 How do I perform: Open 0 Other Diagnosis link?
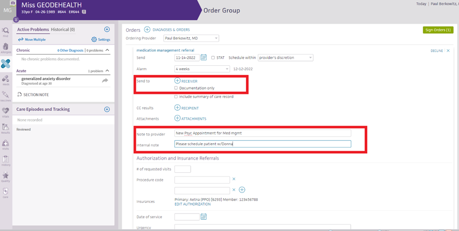pos(70,51)
